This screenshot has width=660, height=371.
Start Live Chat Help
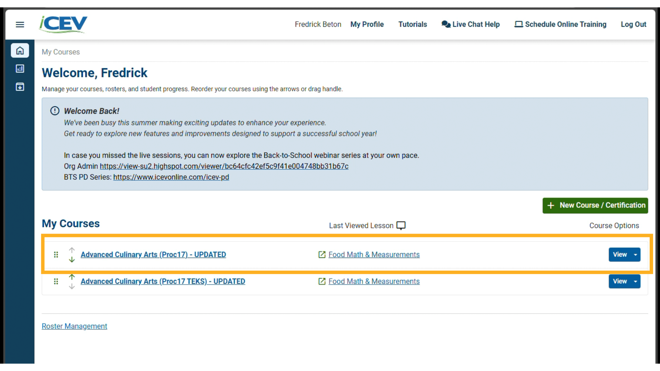coord(470,24)
